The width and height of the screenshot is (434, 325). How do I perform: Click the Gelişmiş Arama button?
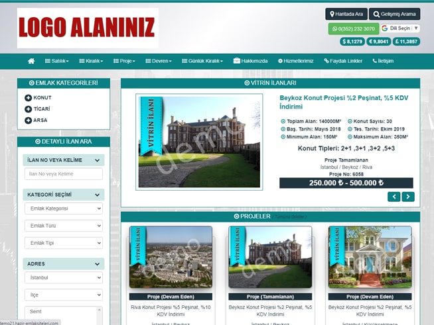pos(394,14)
